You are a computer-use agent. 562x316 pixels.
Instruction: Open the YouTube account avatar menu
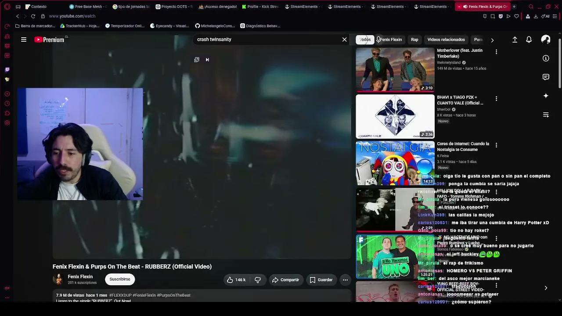click(x=546, y=39)
